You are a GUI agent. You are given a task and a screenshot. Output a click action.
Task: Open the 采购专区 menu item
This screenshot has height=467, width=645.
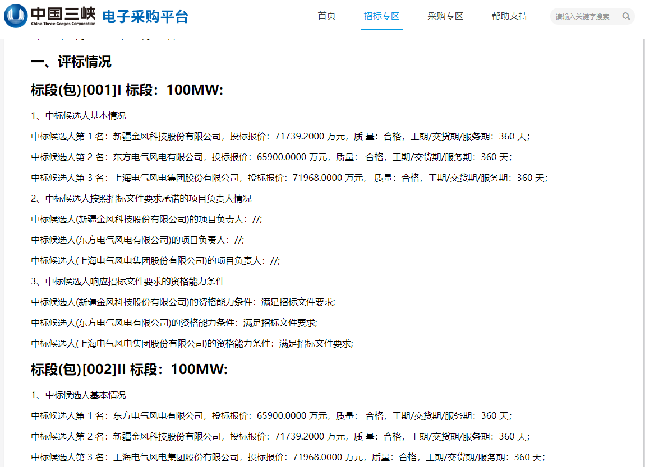click(x=445, y=16)
